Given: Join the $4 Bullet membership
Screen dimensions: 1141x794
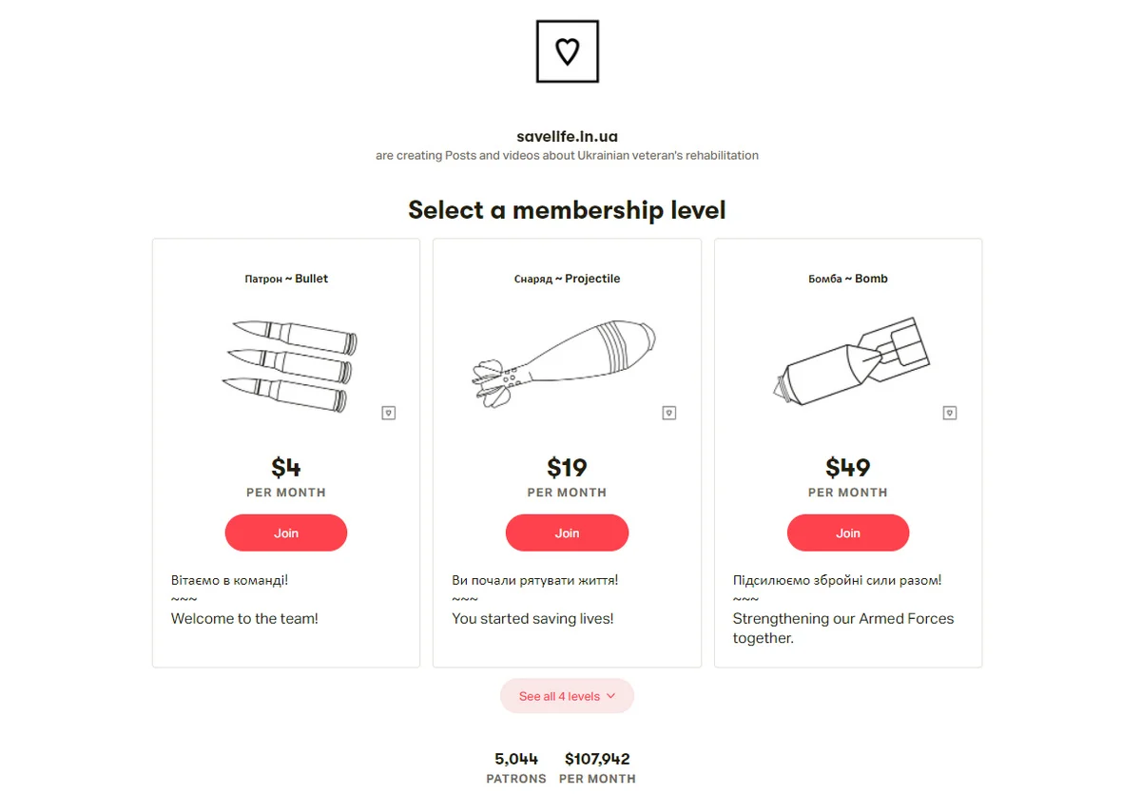Looking at the screenshot, I should coord(286,533).
